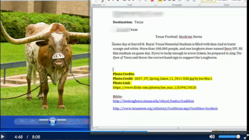Click the video progress bar
This screenshot has width=249, height=140.
pyautogui.click(x=124, y=132)
